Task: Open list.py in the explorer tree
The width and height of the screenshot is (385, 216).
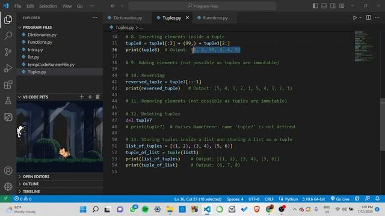Action: 60,57
